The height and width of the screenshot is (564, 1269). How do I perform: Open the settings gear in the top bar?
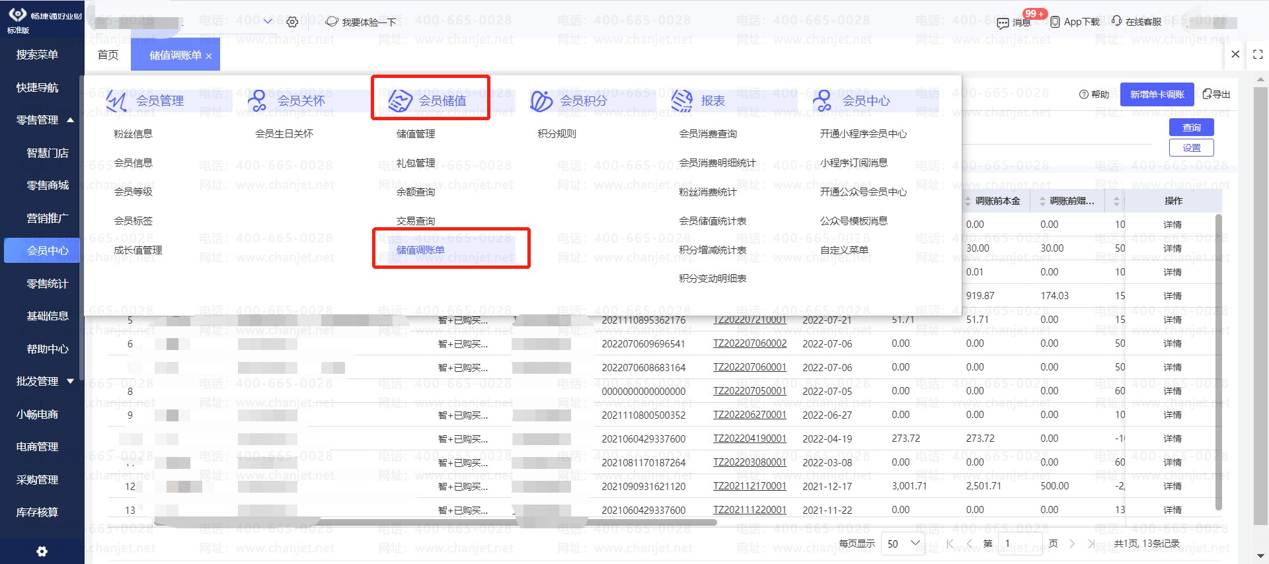point(292,22)
